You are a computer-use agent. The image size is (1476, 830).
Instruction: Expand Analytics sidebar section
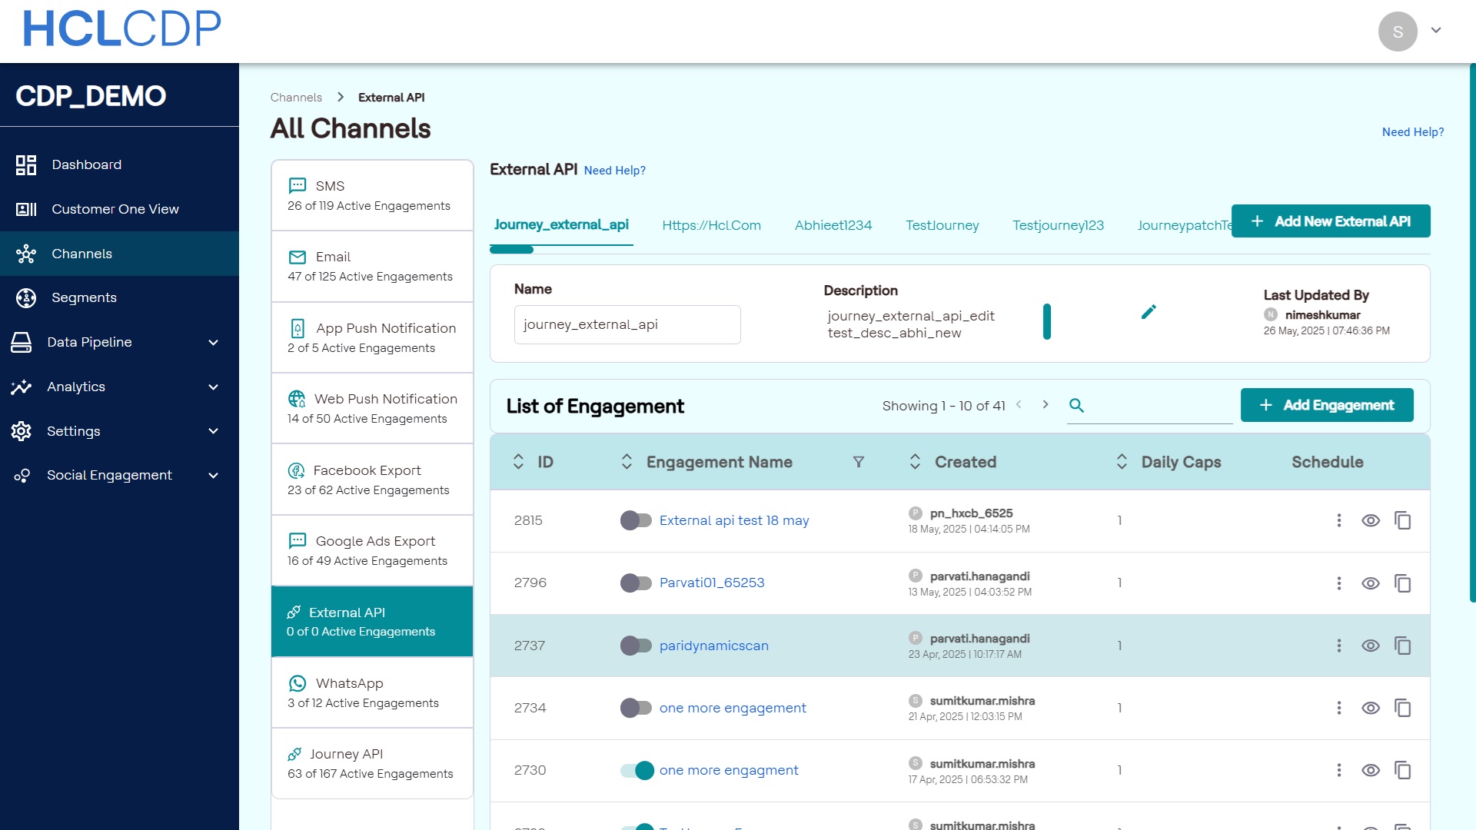pyautogui.click(x=213, y=387)
